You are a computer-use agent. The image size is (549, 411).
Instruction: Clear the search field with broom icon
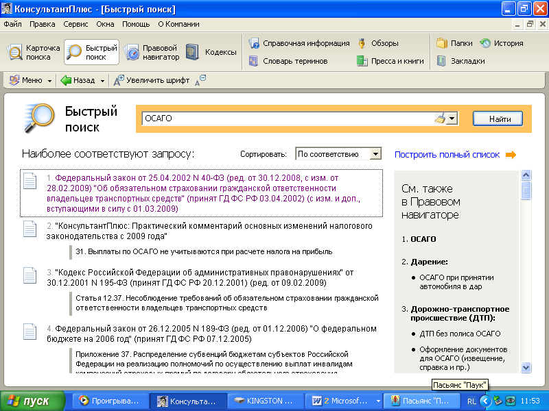pyautogui.click(x=440, y=119)
